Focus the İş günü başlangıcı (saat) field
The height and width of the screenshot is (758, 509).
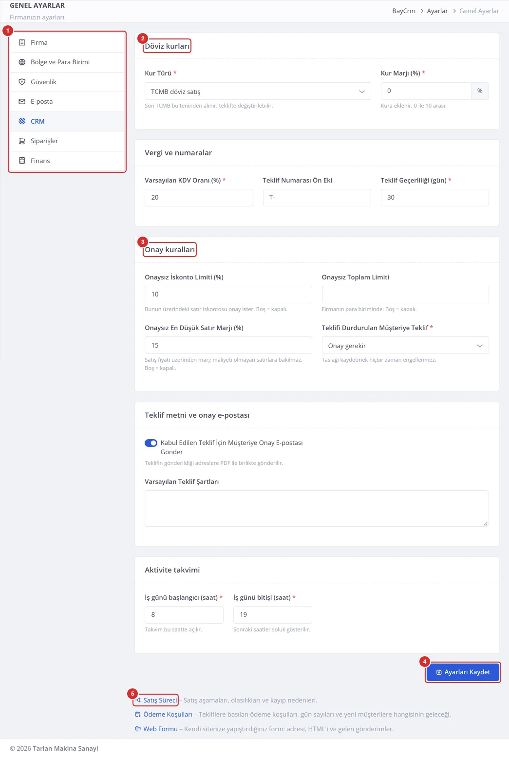[x=184, y=615]
